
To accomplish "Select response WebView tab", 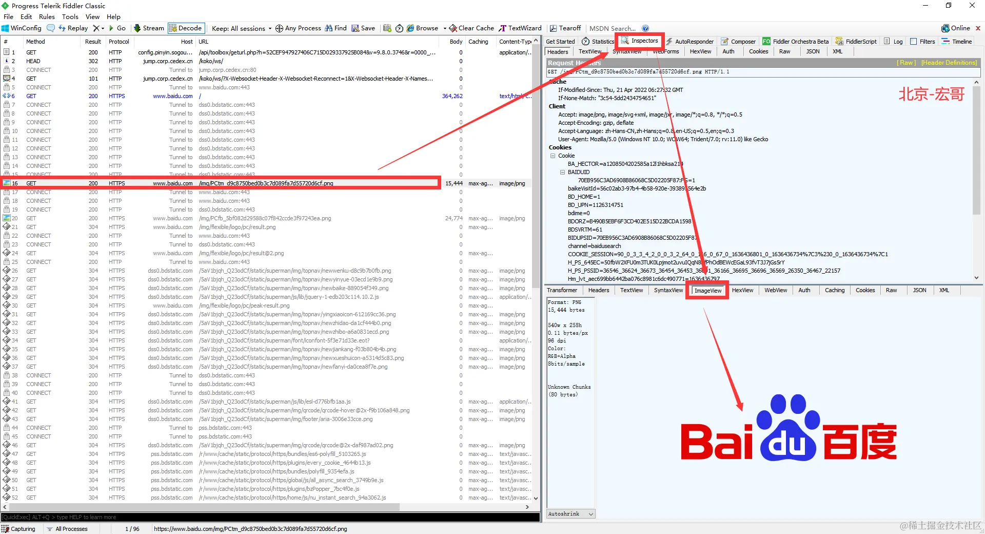I will 775,290.
